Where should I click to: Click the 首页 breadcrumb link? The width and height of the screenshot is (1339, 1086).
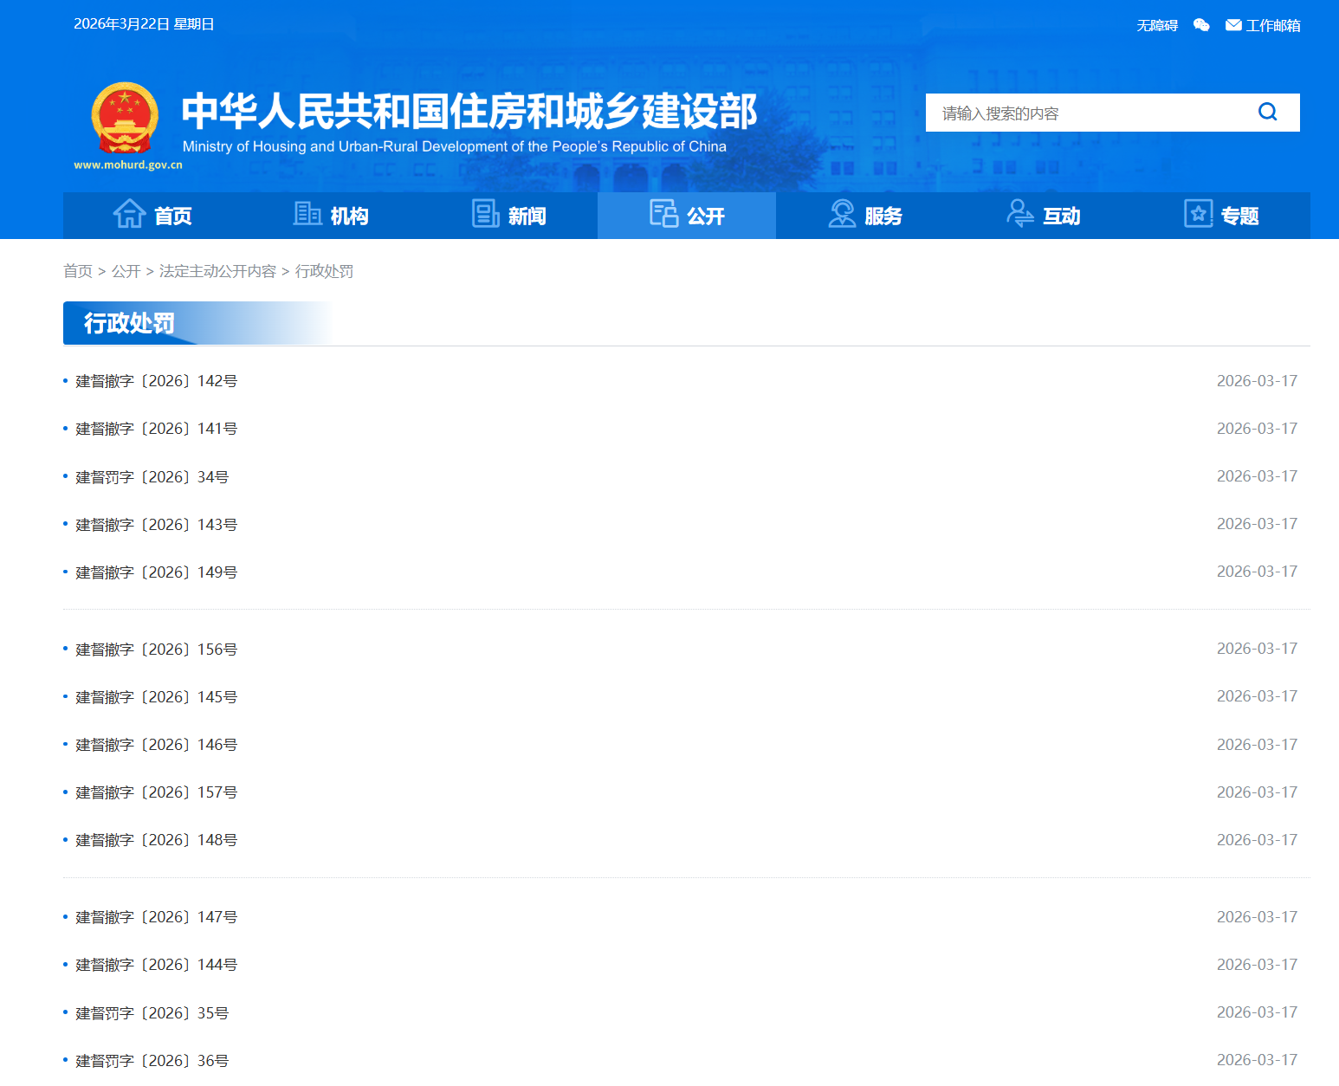80,271
